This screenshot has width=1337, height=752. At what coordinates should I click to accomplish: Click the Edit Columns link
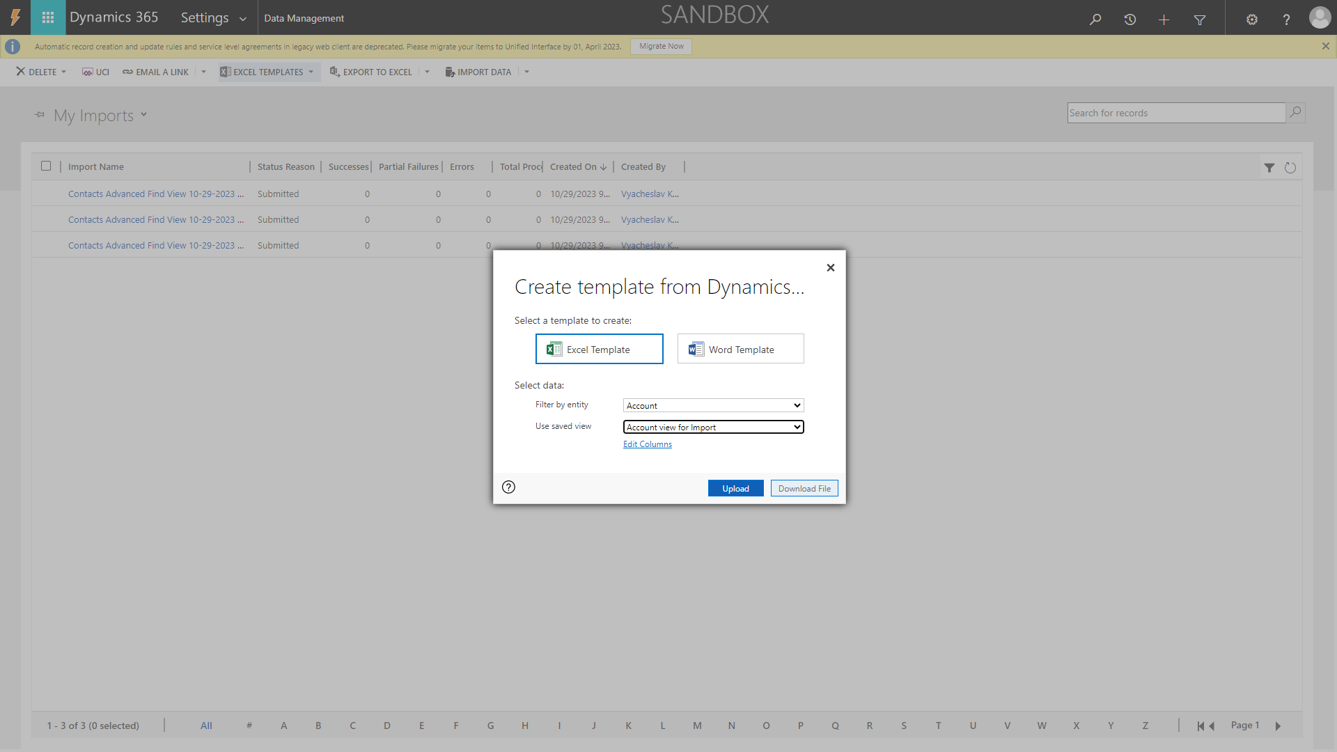648,444
